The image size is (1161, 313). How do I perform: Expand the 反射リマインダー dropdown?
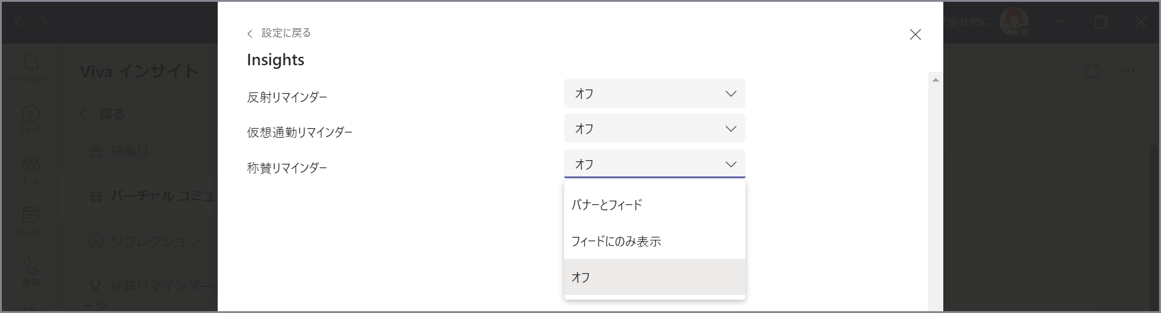click(x=655, y=94)
